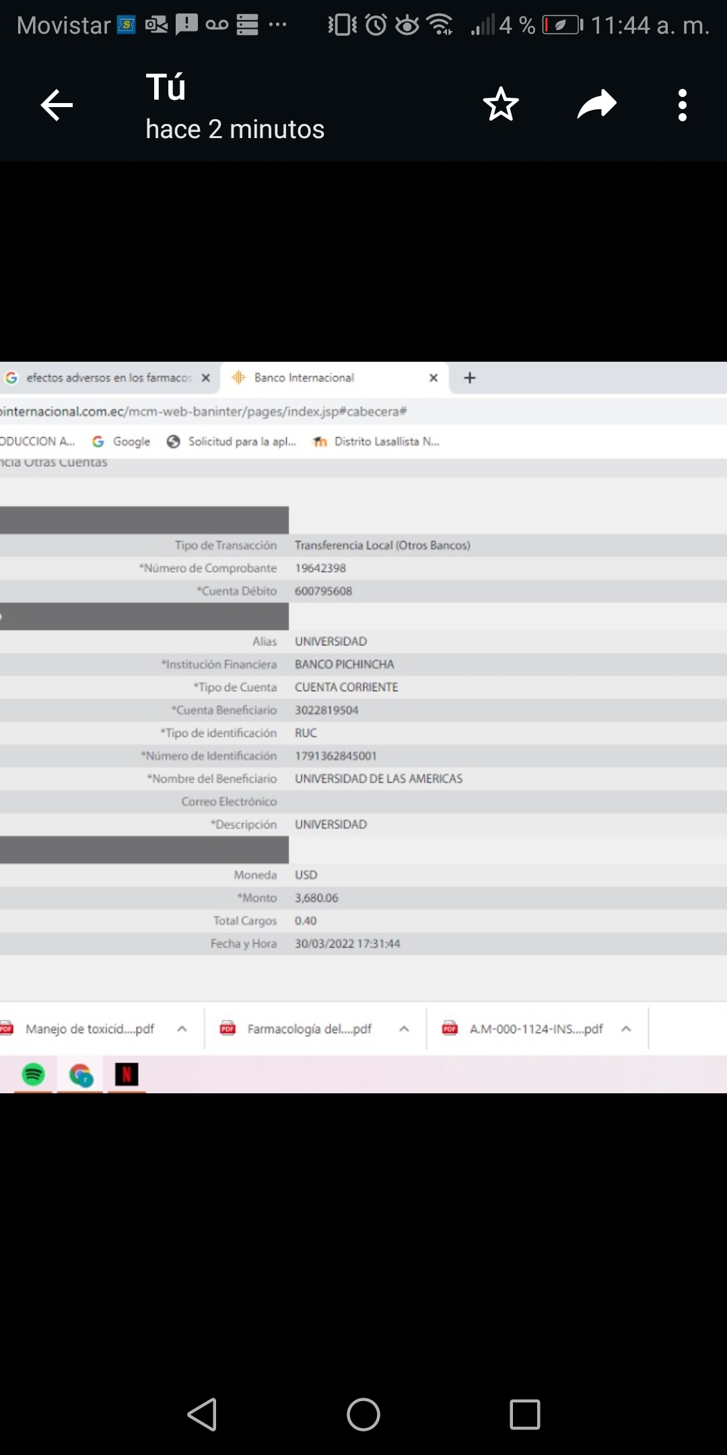Click the Netflix icon in taskbar
727x1455 pixels.
tap(126, 1074)
